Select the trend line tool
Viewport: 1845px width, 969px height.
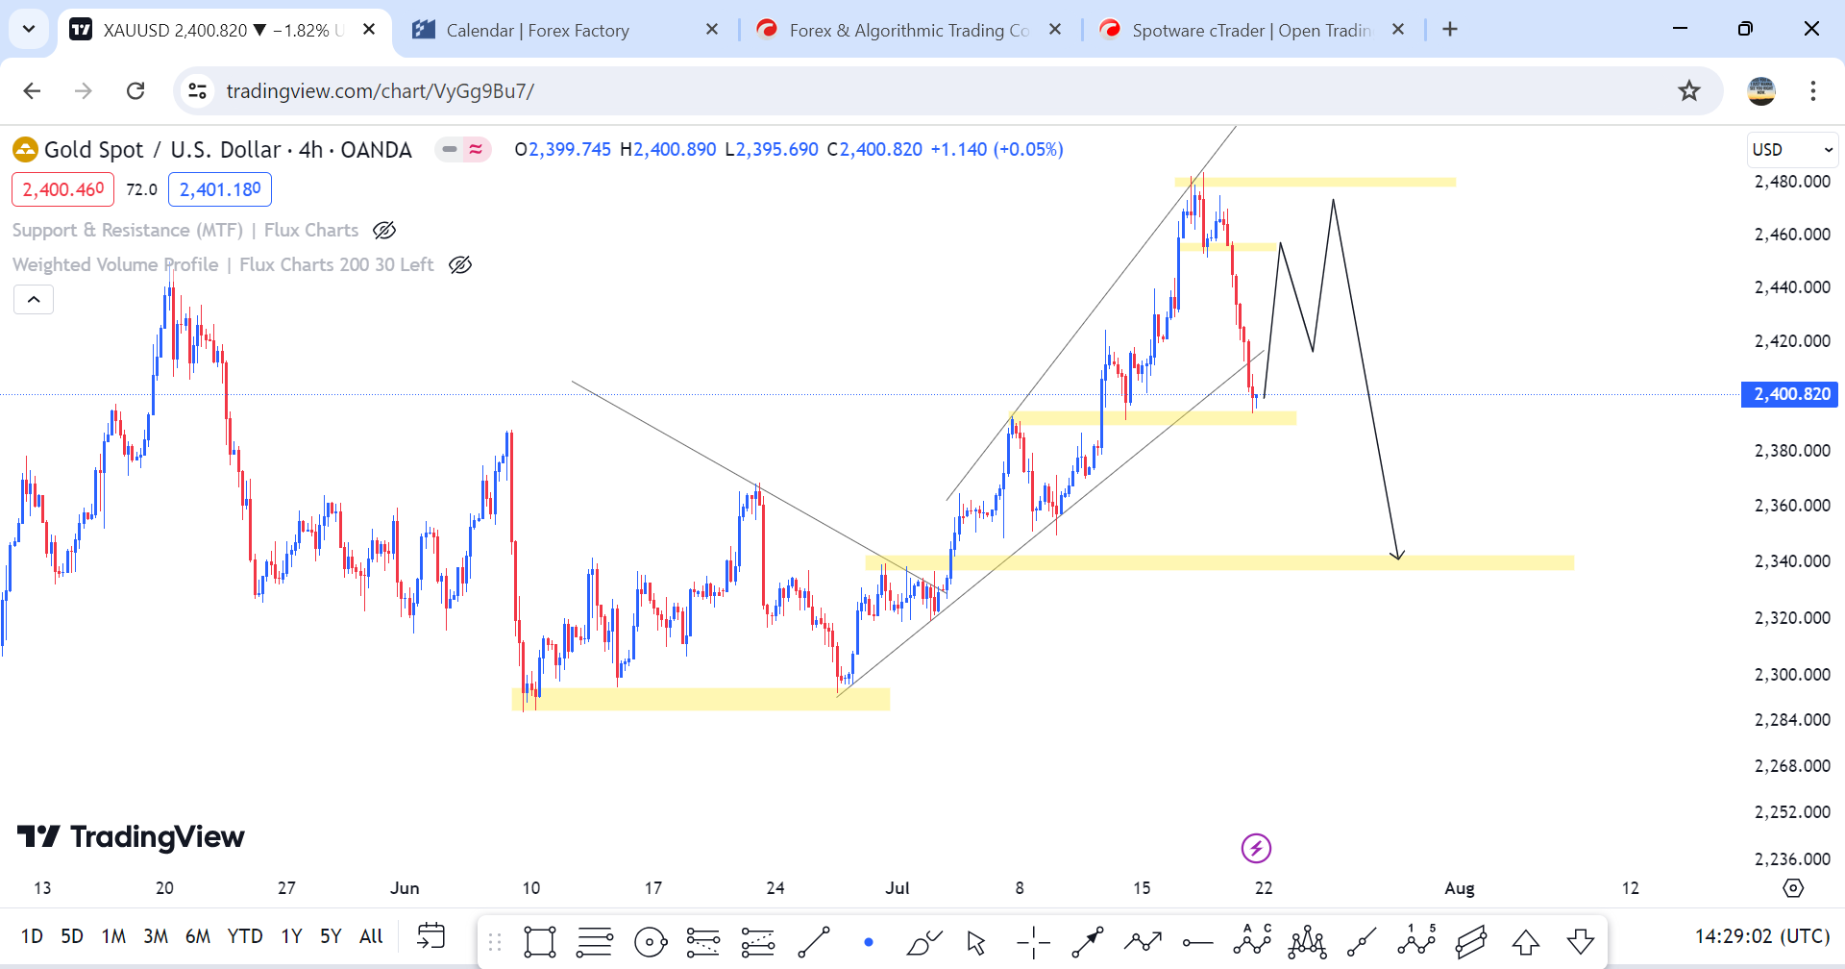pyautogui.click(x=814, y=942)
